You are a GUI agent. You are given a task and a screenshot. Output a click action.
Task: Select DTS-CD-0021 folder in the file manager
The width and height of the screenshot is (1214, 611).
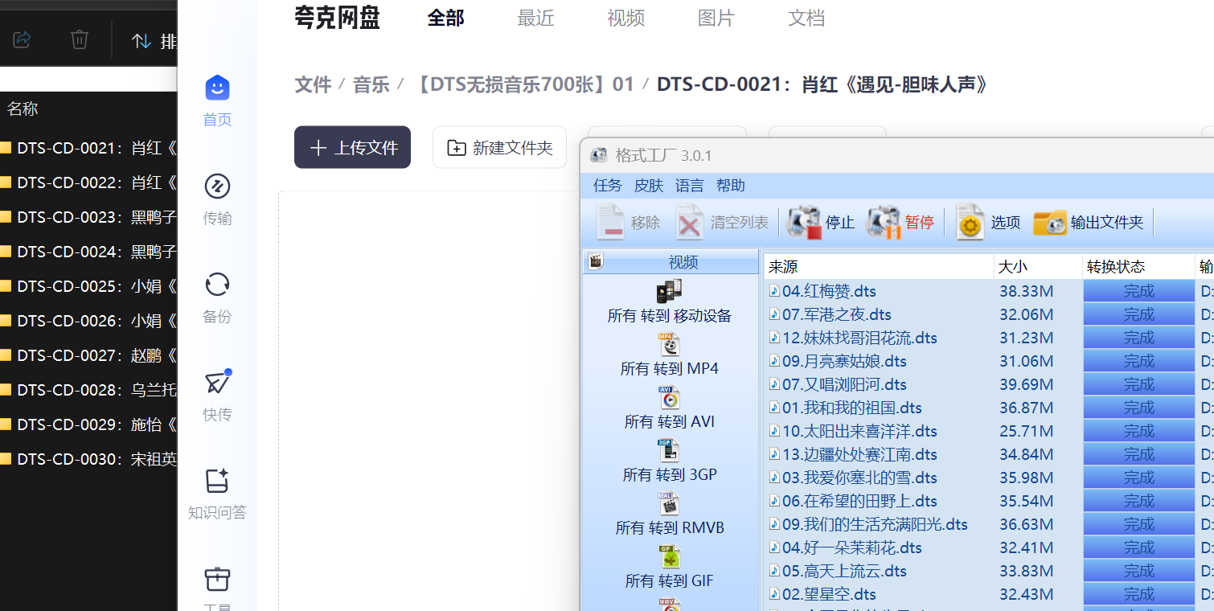pyautogui.click(x=88, y=148)
